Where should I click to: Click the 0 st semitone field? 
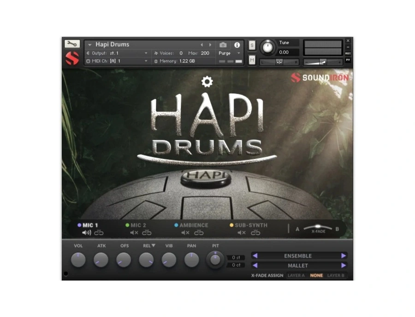tap(236, 257)
